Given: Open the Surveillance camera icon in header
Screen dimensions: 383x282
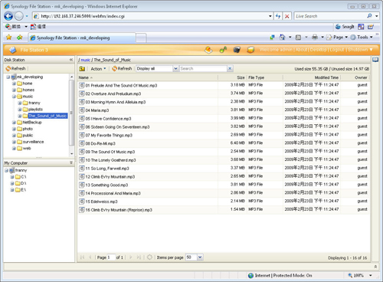Looking at the screenshot, I should [237, 50].
